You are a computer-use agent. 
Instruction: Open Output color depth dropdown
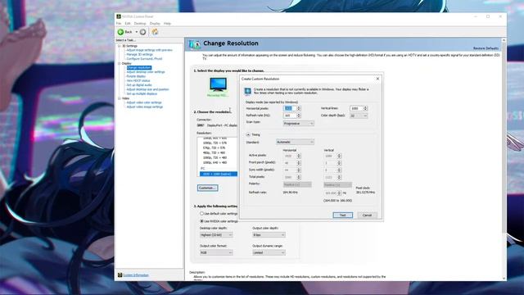[269, 235]
